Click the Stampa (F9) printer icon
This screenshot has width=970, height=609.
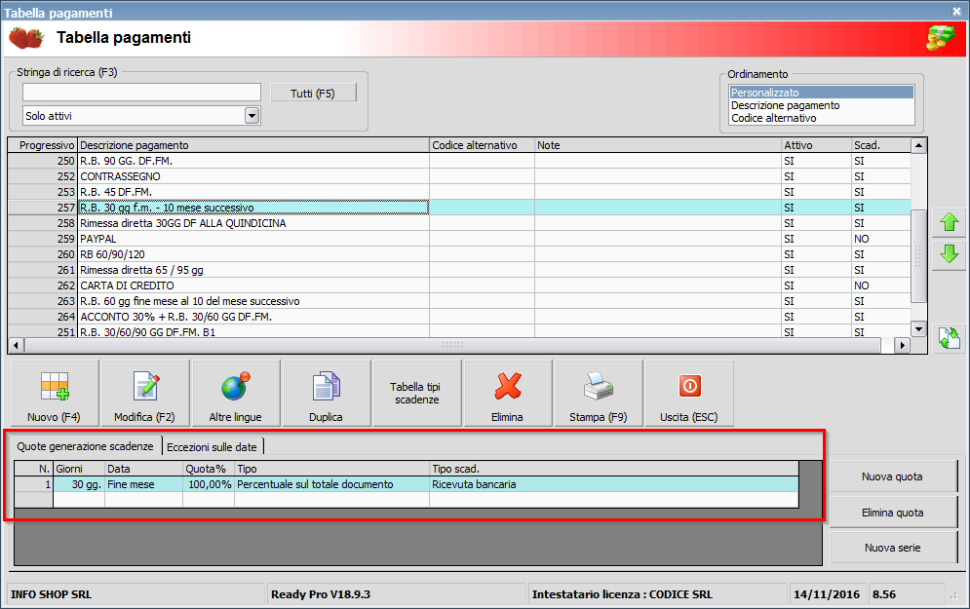(x=599, y=386)
